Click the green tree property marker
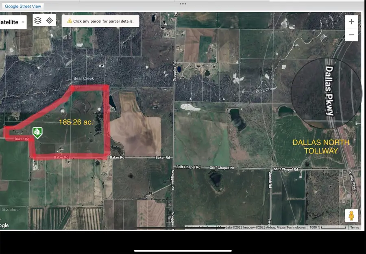 click(x=37, y=132)
